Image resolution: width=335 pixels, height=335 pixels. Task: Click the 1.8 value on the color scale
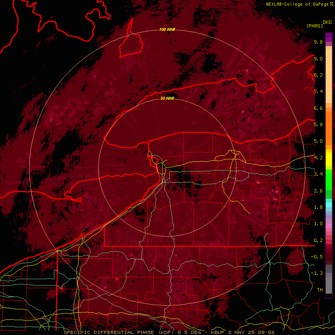(318, 207)
